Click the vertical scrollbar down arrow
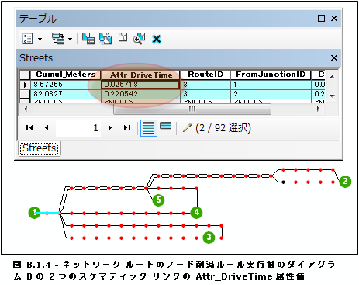This screenshot has width=359, height=285. 333,96
